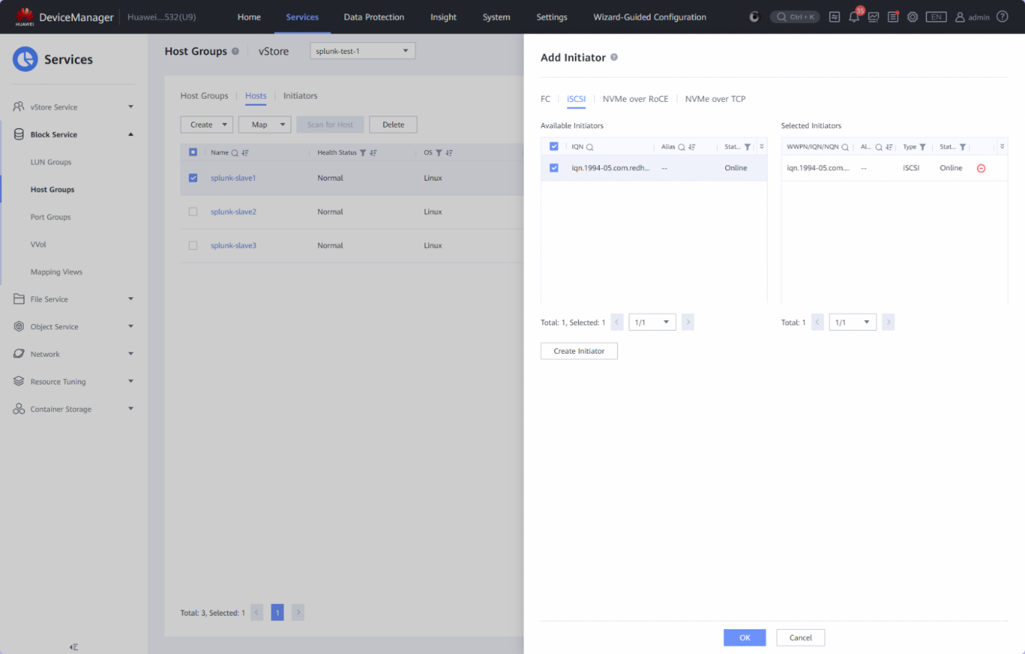The width and height of the screenshot is (1025, 654).
Task: Open the splunk-slave2 host link
Action: tap(233, 212)
